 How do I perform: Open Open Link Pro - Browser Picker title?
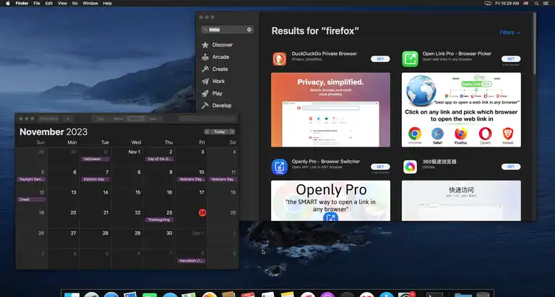click(457, 53)
